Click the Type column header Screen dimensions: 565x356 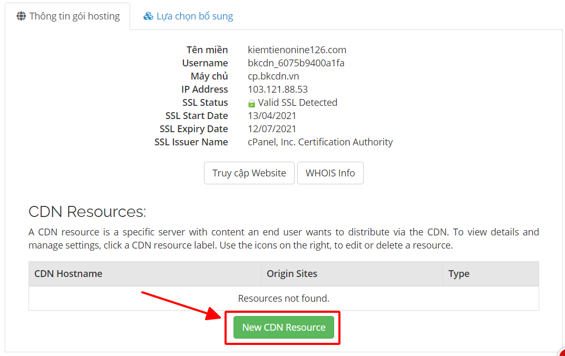pos(459,274)
